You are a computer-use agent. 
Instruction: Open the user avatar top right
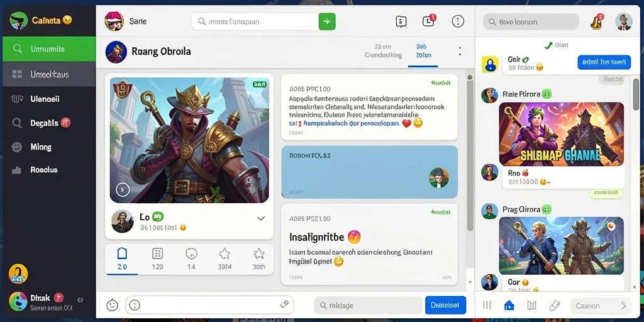tap(623, 21)
